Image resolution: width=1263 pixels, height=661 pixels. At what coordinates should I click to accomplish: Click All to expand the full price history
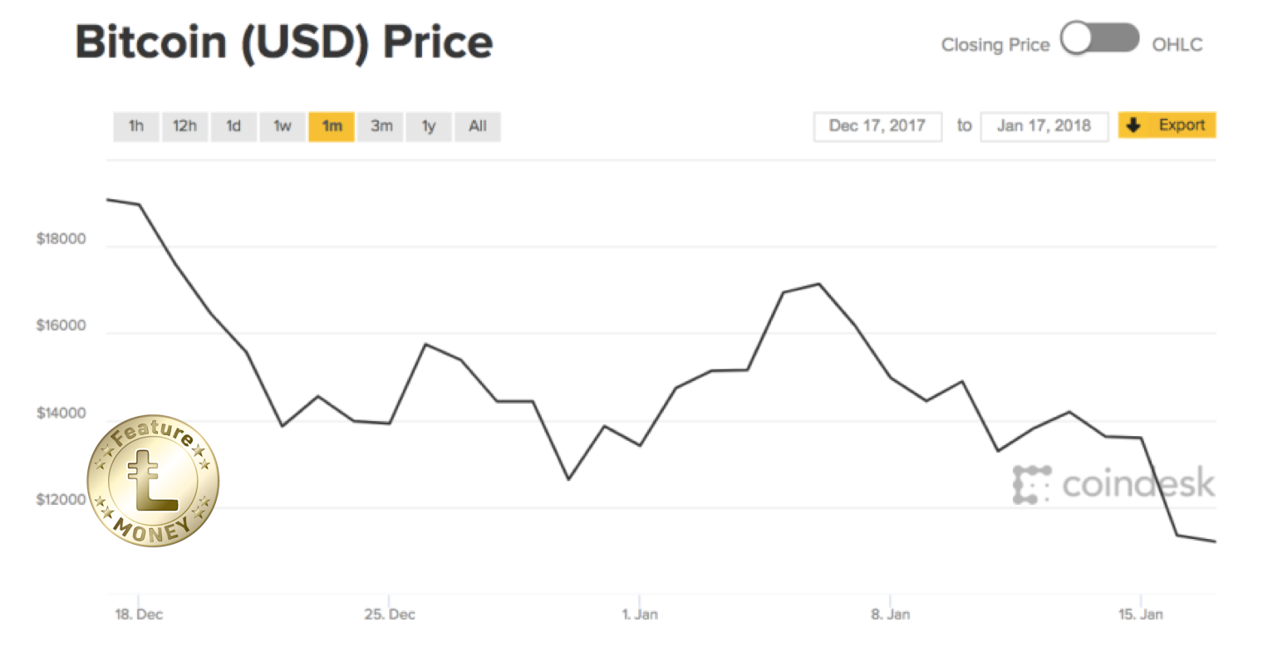[x=478, y=126]
